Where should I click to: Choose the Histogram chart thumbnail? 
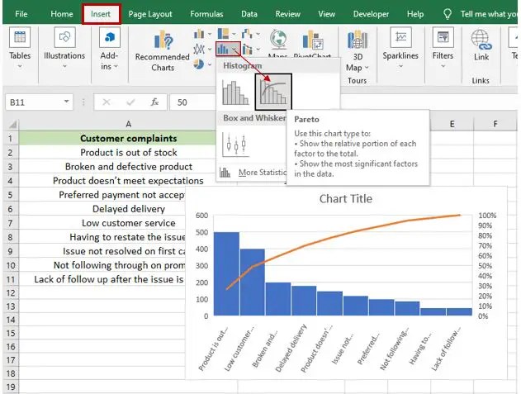coord(235,93)
